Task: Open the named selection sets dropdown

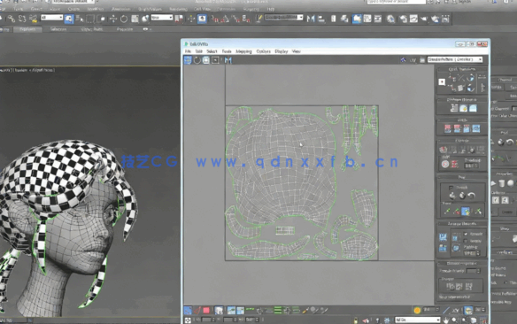Action: [284, 18]
